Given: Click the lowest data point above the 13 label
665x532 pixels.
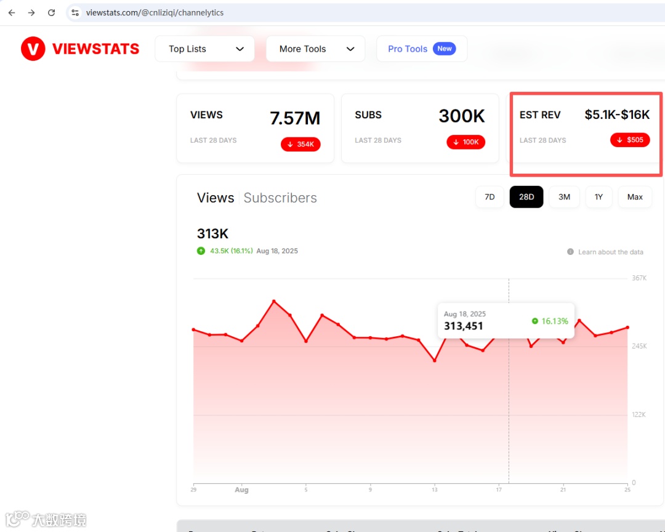Looking at the screenshot, I should (435, 361).
